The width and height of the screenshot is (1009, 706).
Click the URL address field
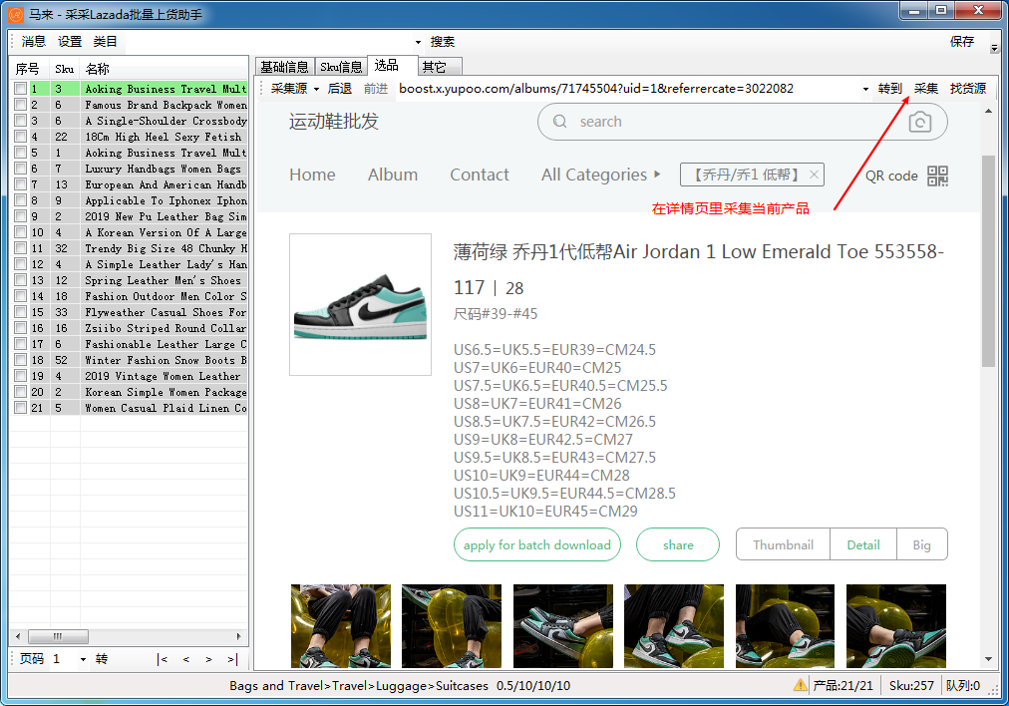627,88
